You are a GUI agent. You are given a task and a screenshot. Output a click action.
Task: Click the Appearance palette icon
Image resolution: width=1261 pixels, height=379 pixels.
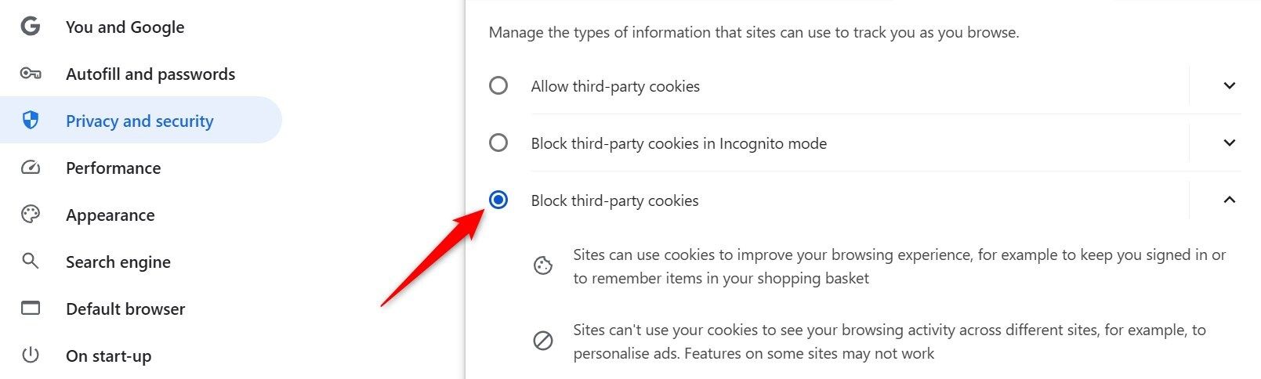31,215
